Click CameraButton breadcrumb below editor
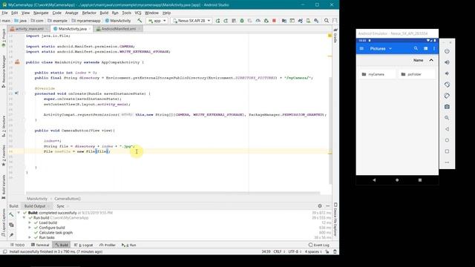The width and height of the screenshot is (475, 267). click(68, 199)
